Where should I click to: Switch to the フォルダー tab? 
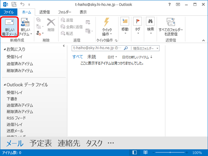[x=64, y=12]
